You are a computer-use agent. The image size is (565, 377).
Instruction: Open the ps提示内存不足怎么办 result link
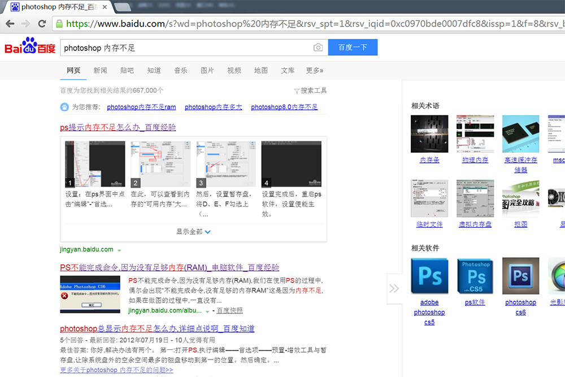118,128
